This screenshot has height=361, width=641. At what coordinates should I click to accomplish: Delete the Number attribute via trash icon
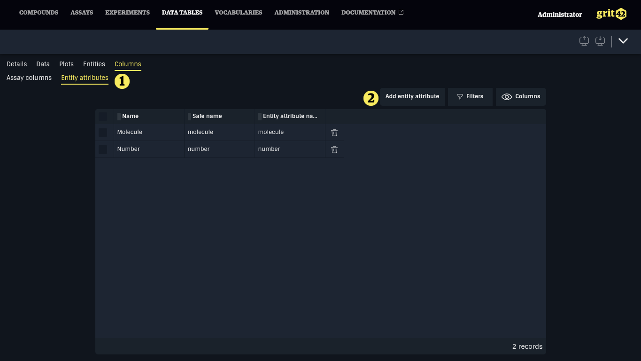(334, 149)
